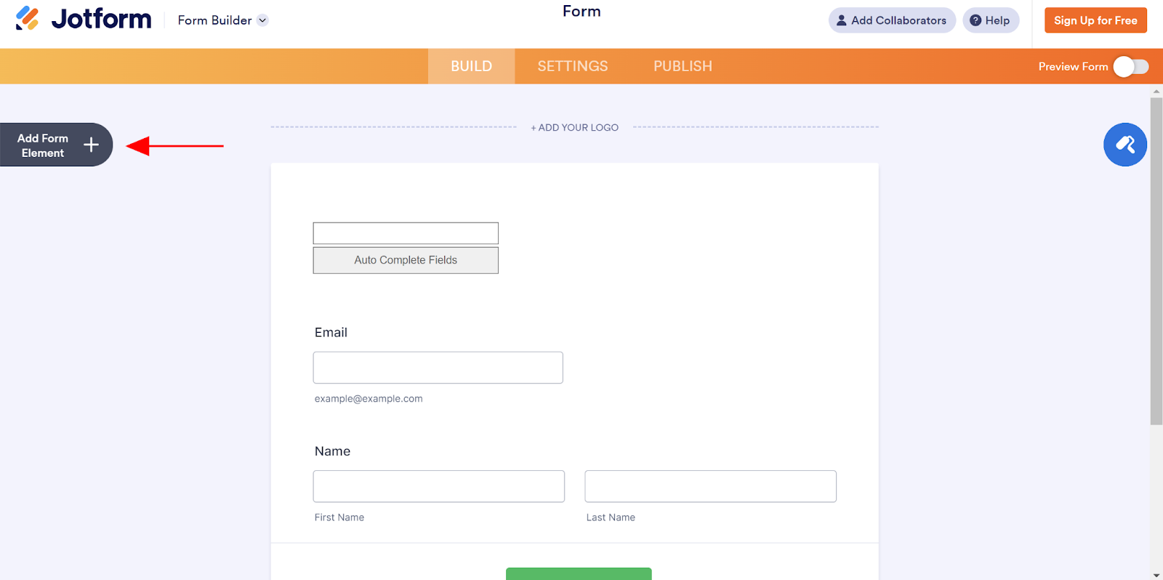Screen dimensions: 1163x580
Task: Click the Jotform logo icon
Action: 28,19
